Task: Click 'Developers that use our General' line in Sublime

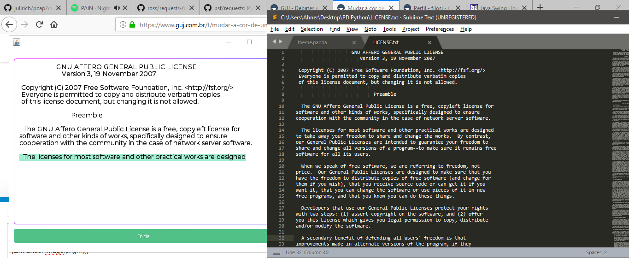Action: 394,208
